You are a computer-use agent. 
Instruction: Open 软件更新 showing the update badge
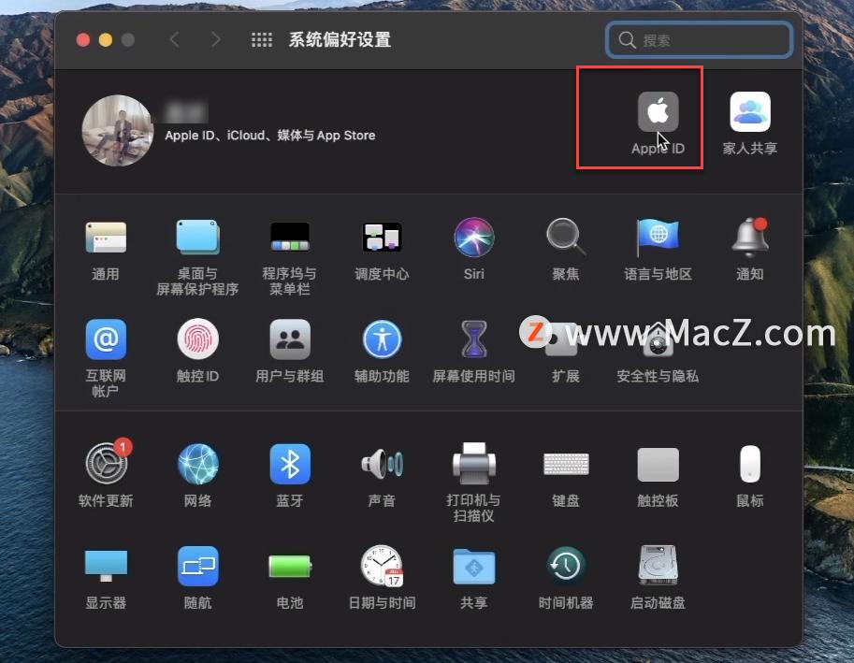pos(105,465)
